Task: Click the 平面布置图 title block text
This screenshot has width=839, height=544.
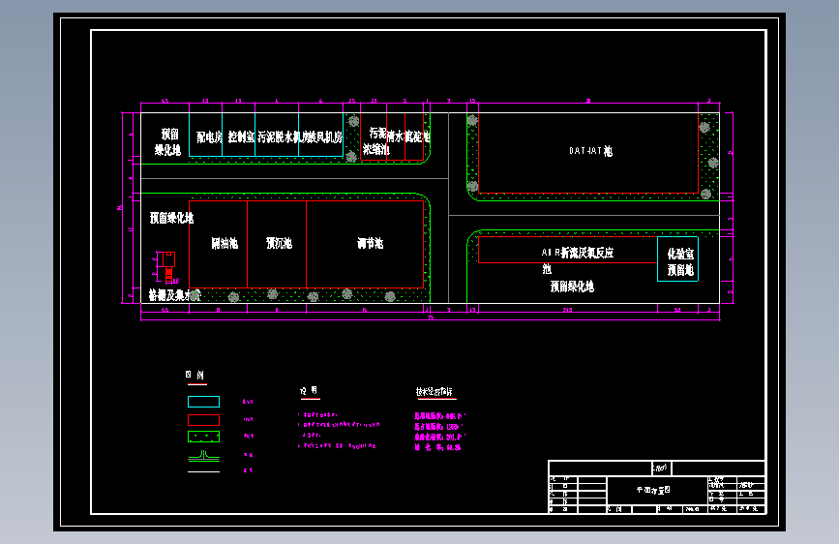Action: [653, 490]
